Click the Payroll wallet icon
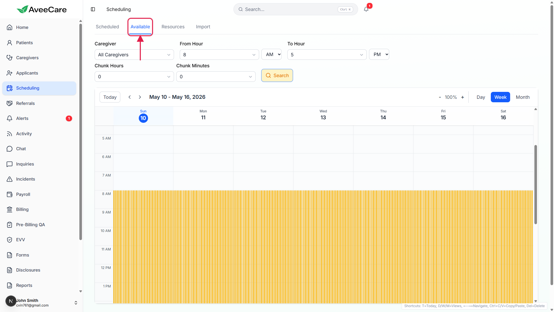Image resolution: width=554 pixels, height=312 pixels. click(10, 194)
